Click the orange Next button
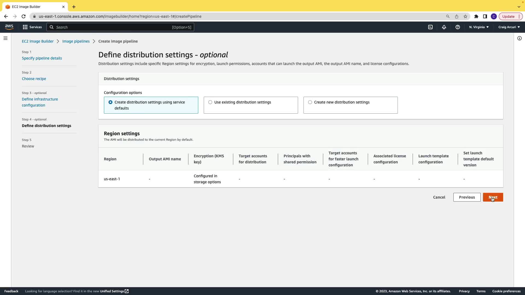Image resolution: width=525 pixels, height=295 pixels. [x=493, y=197]
